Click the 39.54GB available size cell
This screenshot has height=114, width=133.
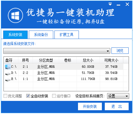(x=111, y=73)
